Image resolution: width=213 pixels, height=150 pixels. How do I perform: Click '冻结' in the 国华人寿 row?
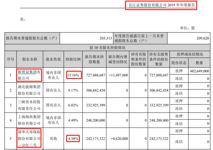[179, 142]
